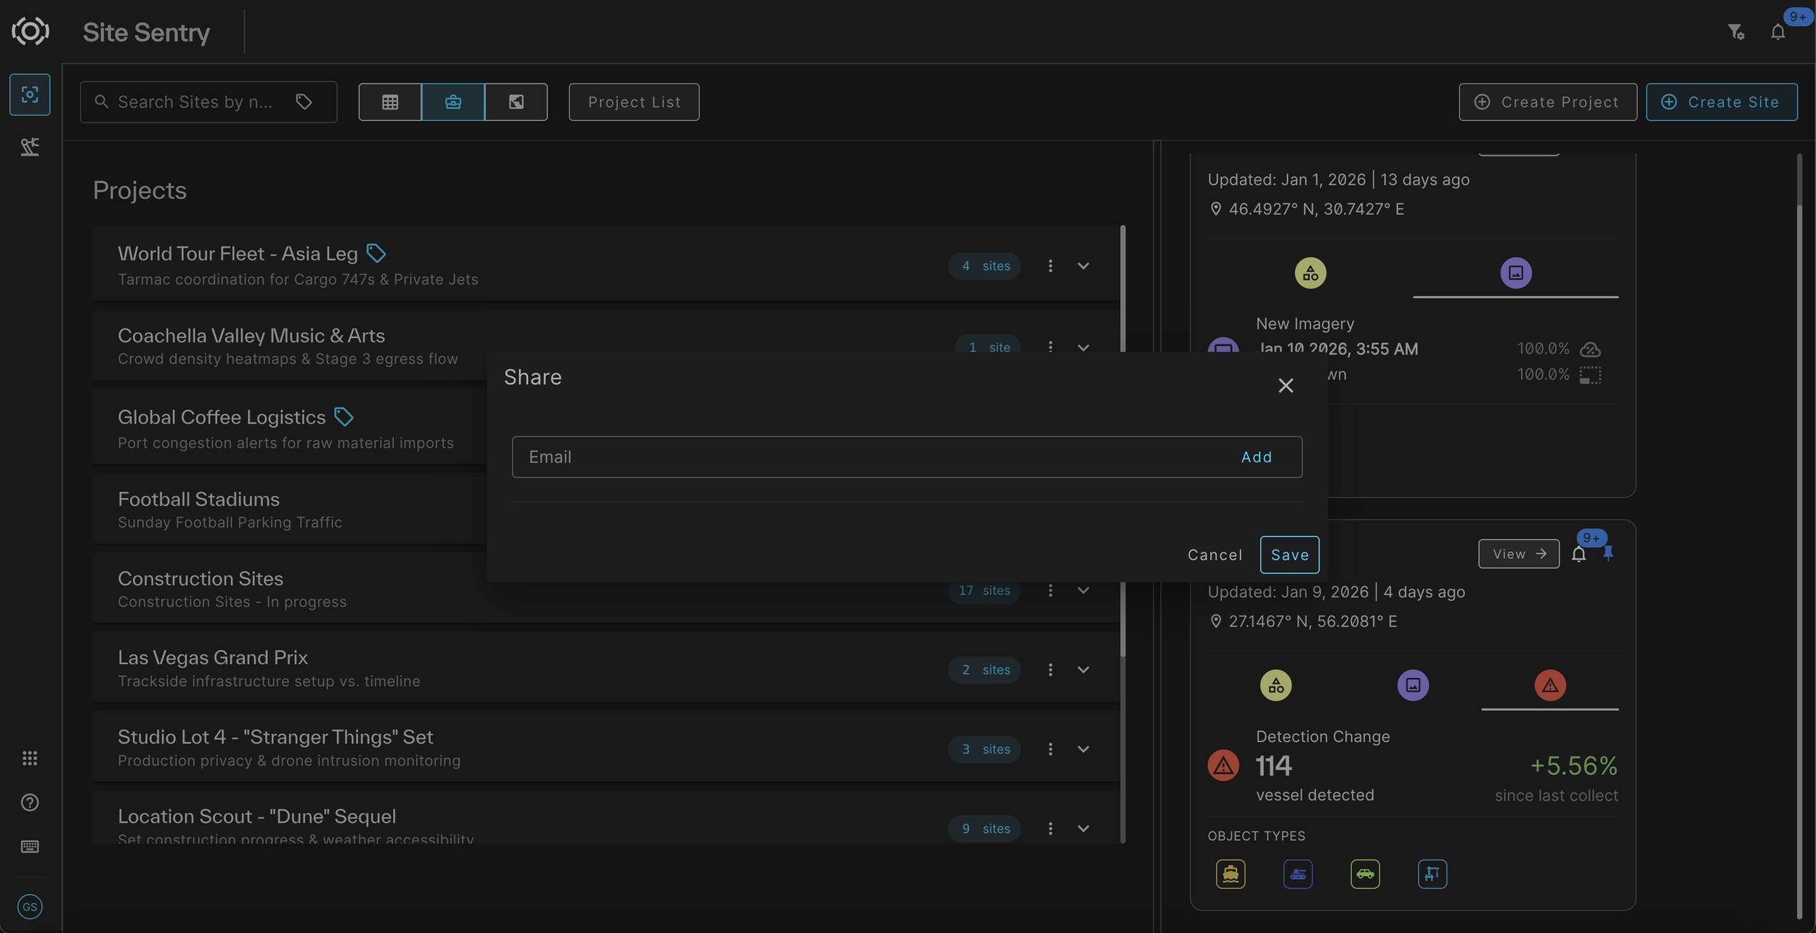Screen dimensions: 1816x933
Task: Click the Create Site button
Action: 1722,102
